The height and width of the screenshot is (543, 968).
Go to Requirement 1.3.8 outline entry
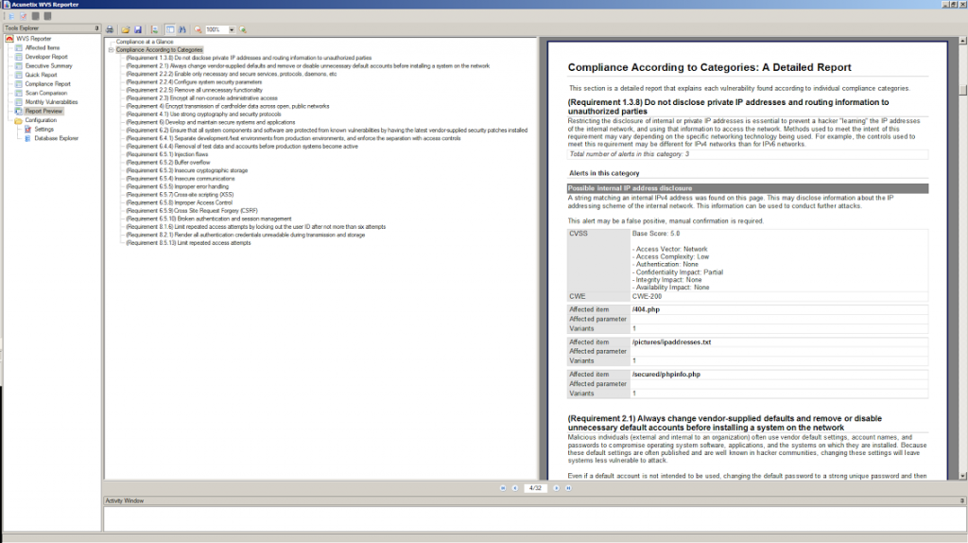click(249, 58)
